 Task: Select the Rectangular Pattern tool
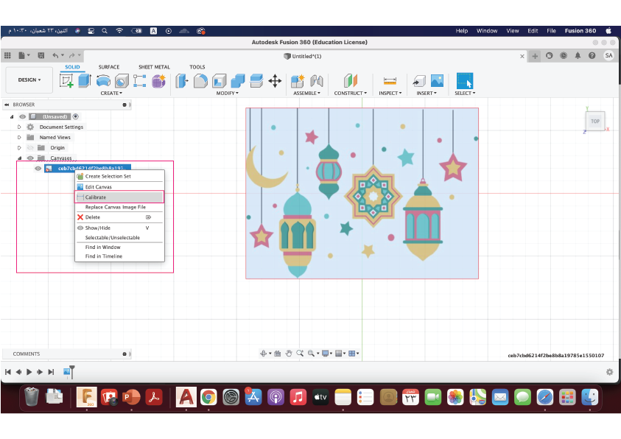click(x=139, y=81)
